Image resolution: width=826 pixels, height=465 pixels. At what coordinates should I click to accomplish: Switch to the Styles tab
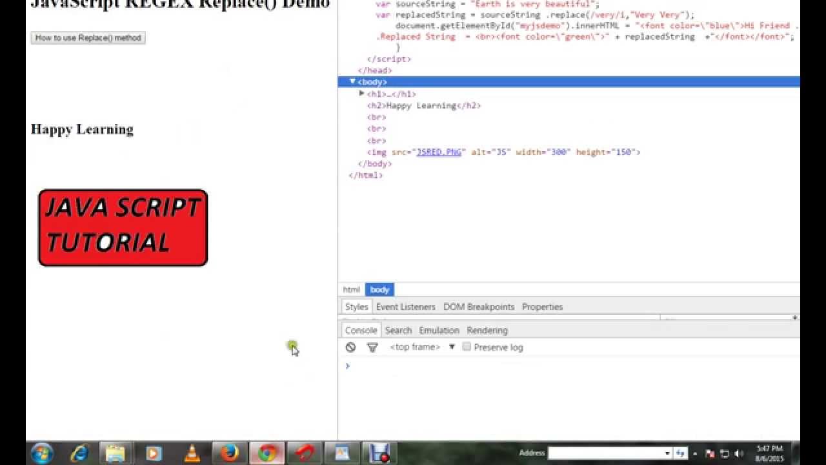pyautogui.click(x=356, y=307)
